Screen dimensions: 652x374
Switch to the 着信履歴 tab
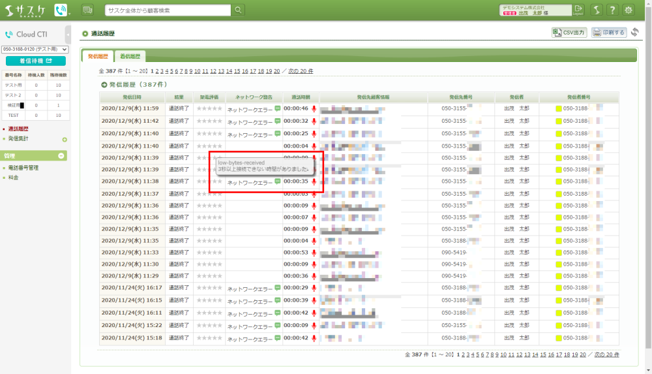tap(130, 57)
